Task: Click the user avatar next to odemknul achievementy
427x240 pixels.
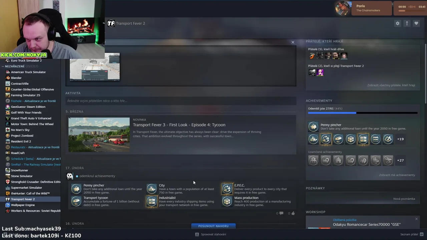Action: [70, 176]
